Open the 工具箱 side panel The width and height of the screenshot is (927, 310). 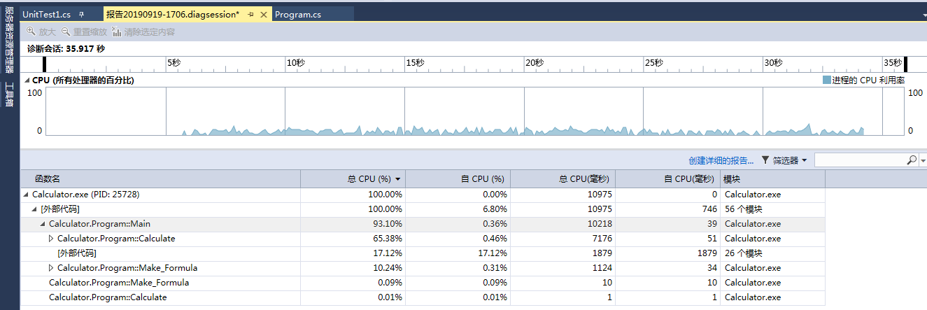[9, 94]
